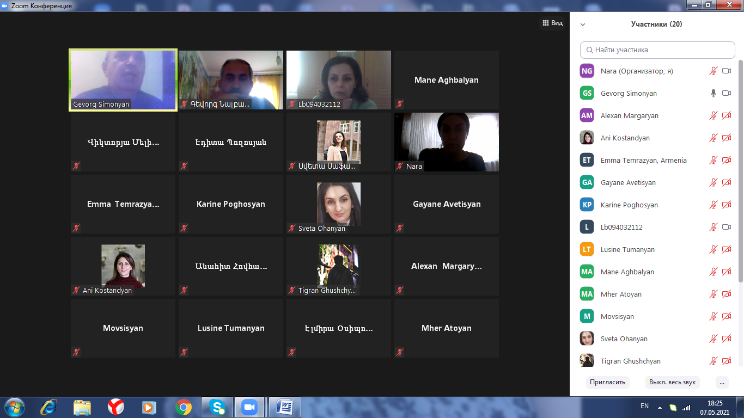Screen dimensions: 744x418
Task: Click Movsisyan's muted microphone icon in list
Action: tap(713, 316)
